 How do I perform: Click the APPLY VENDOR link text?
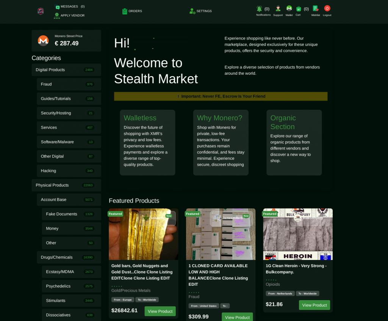pos(72,16)
